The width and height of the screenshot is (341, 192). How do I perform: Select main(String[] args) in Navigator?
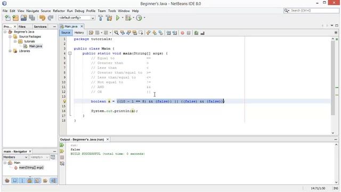coord(31,167)
